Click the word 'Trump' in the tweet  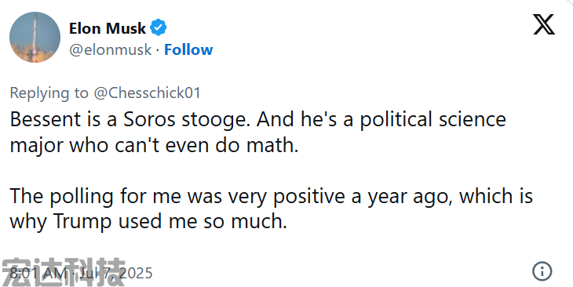point(82,222)
